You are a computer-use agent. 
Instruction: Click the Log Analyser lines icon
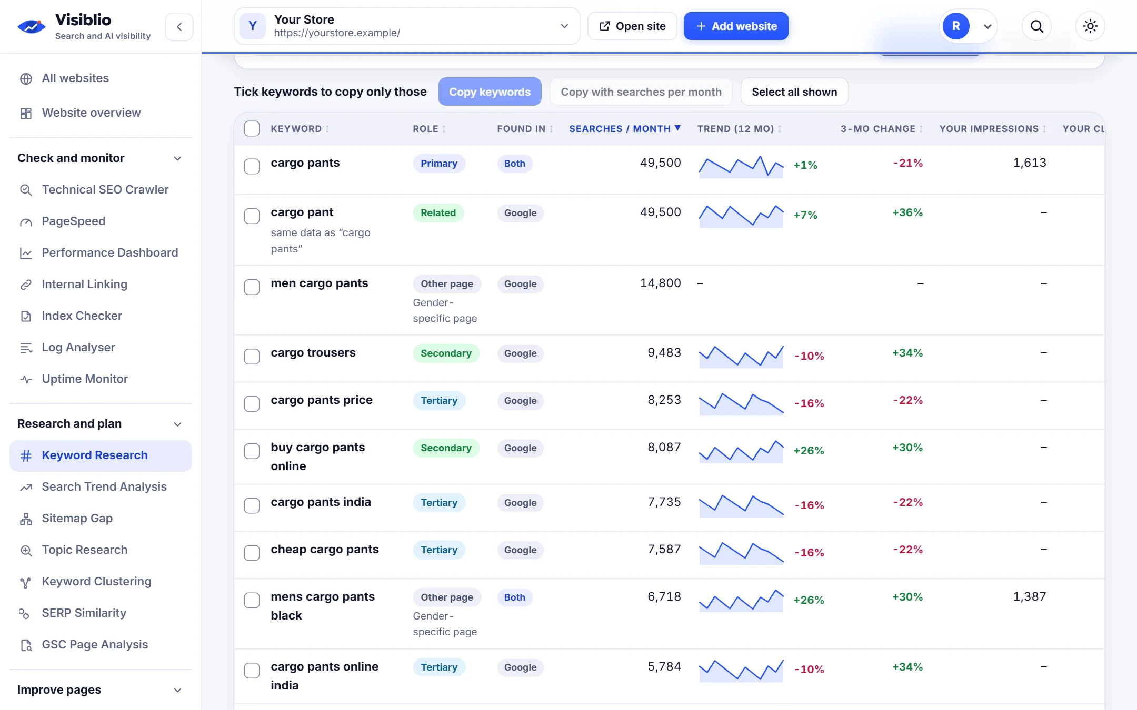pos(26,348)
